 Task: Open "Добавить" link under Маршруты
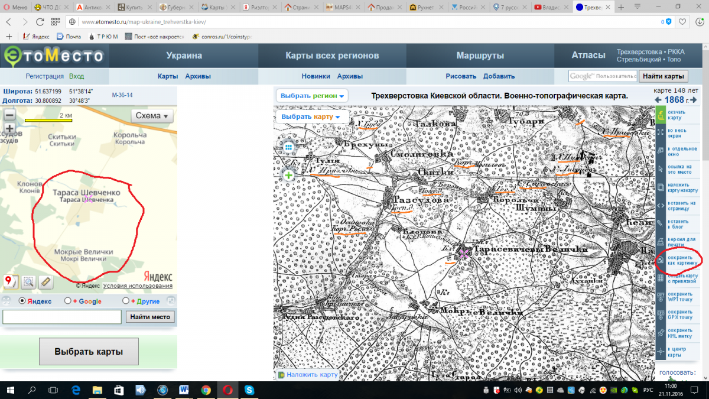click(x=499, y=76)
